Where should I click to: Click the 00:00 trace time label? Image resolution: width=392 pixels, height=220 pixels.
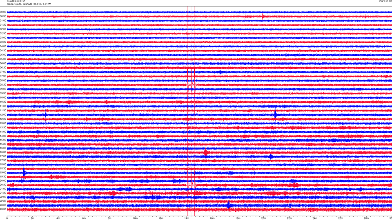click(x=3, y=12)
